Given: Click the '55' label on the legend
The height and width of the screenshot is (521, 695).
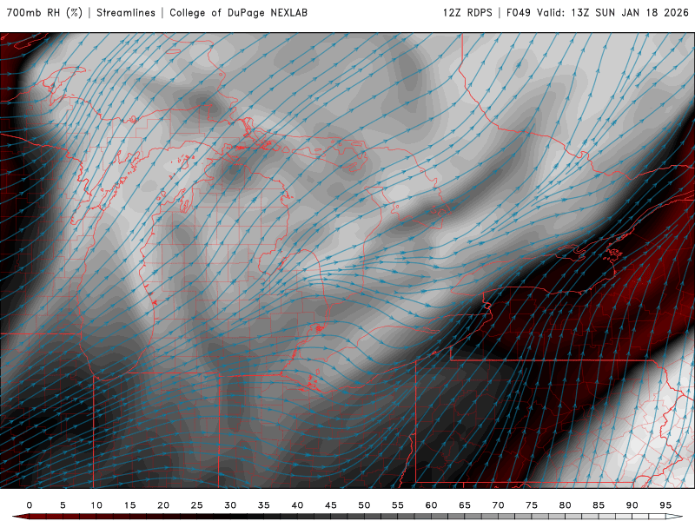Looking at the screenshot, I should pos(398,505).
